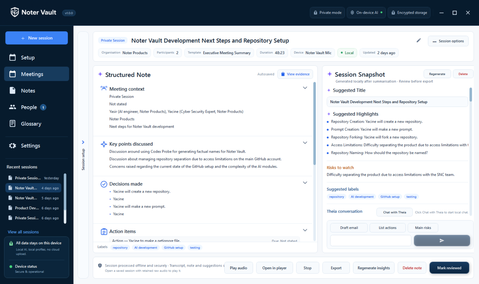Viewport: 479px width, 284px height.
Task: Collapse the Action items section chevron
Action: click(305, 230)
